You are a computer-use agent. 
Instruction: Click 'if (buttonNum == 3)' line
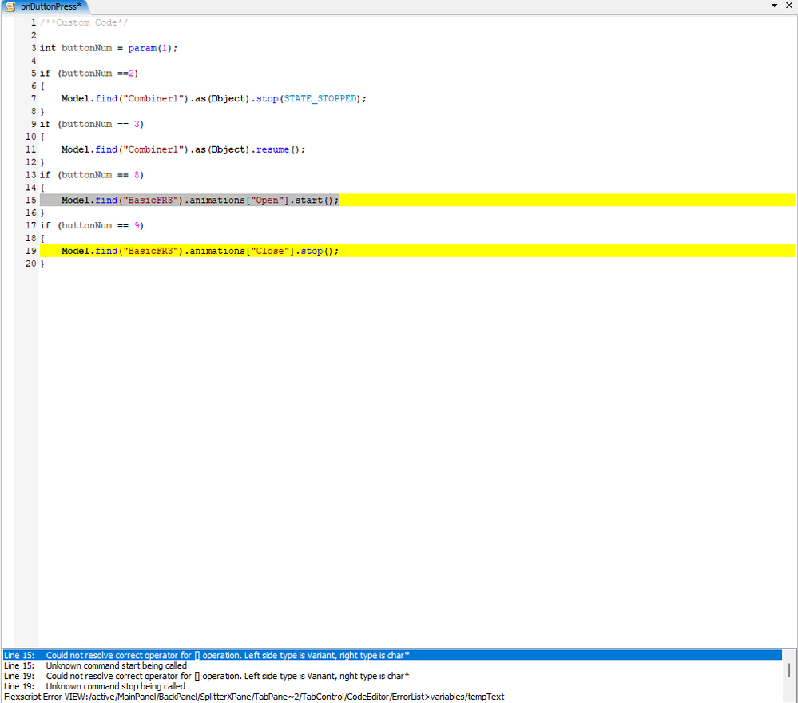click(x=92, y=124)
